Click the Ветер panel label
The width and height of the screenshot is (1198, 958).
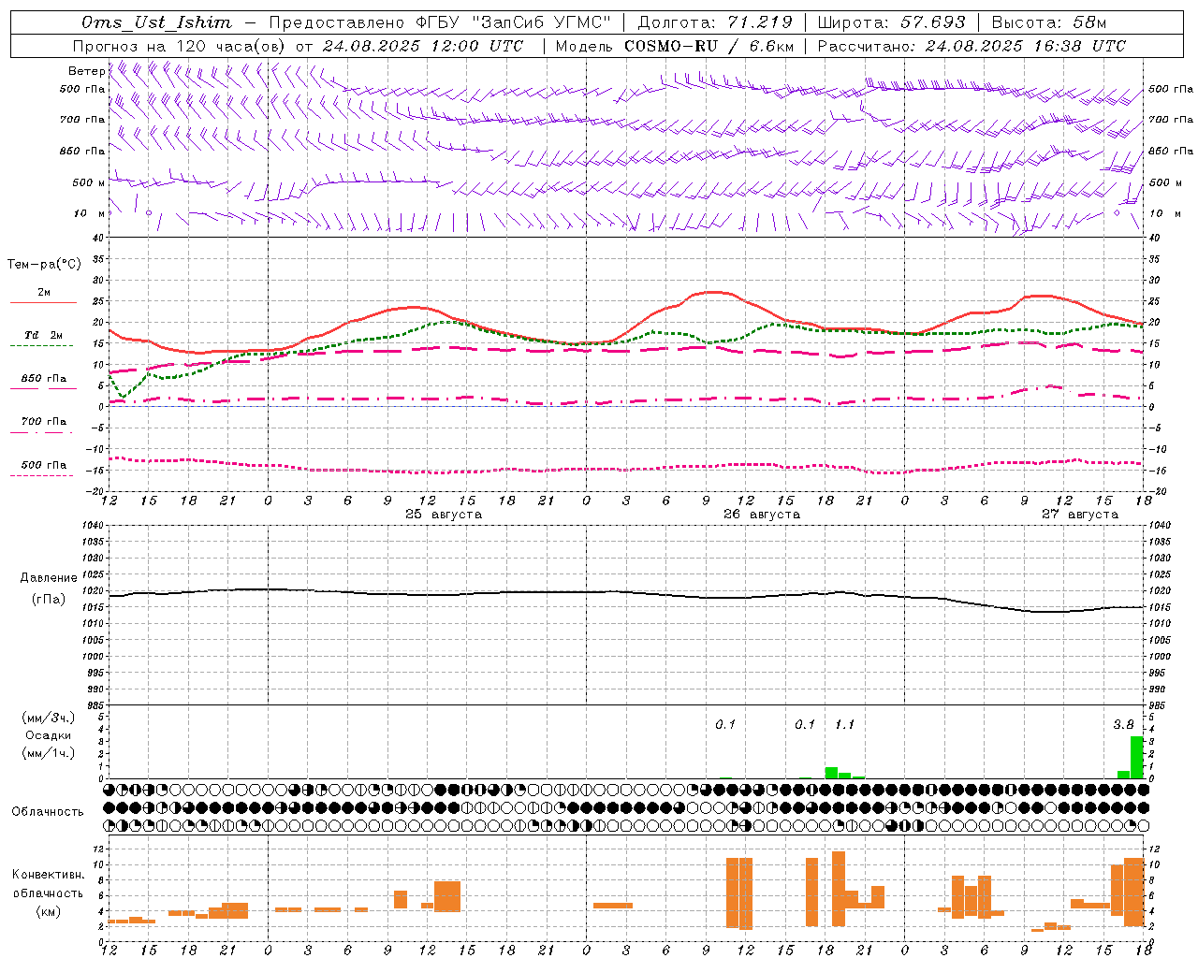click(86, 71)
